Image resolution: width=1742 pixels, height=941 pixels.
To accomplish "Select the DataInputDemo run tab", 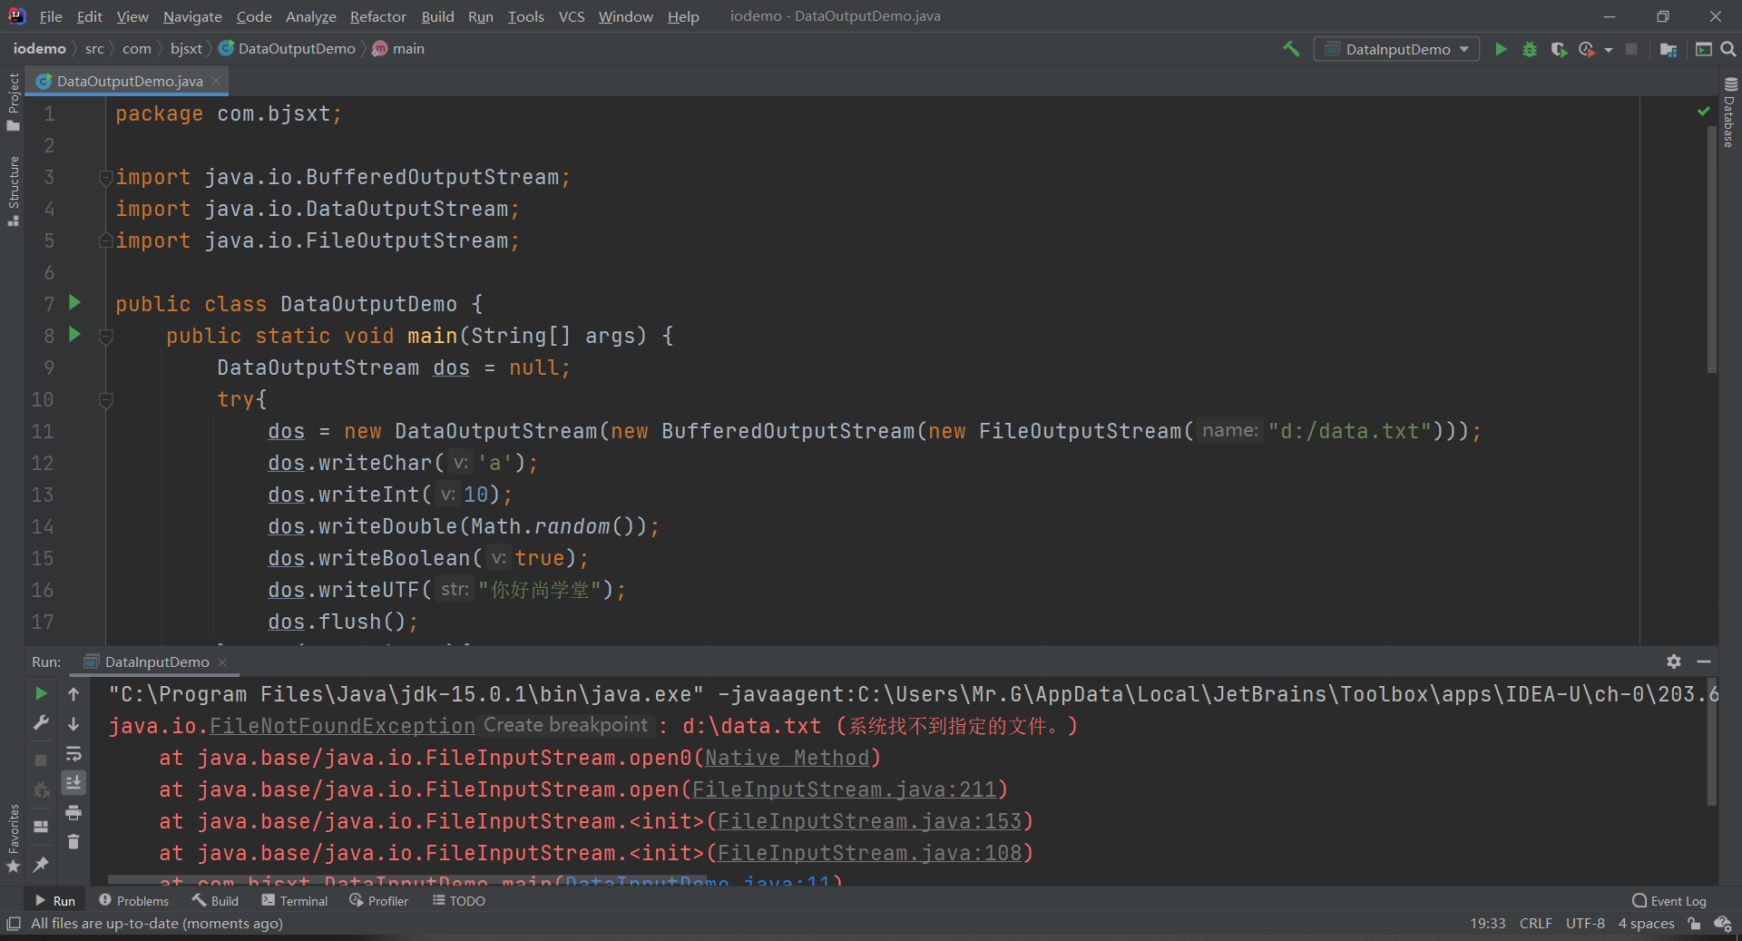I will [x=156, y=662].
